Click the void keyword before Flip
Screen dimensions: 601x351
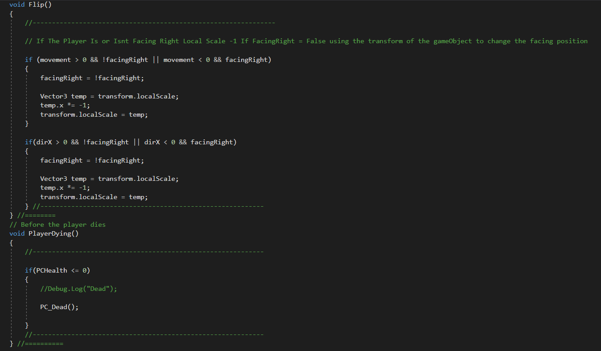click(17, 4)
